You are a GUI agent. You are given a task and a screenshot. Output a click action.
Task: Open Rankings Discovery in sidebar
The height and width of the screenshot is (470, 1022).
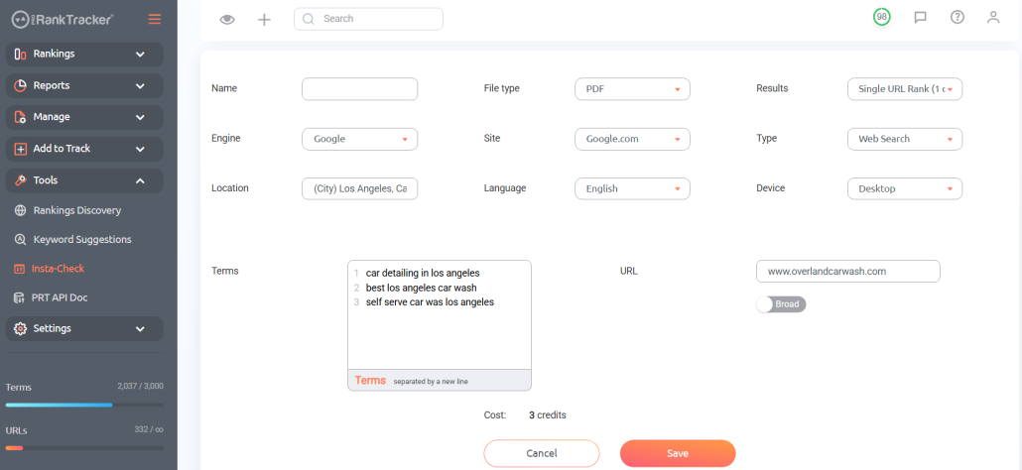coord(77,210)
